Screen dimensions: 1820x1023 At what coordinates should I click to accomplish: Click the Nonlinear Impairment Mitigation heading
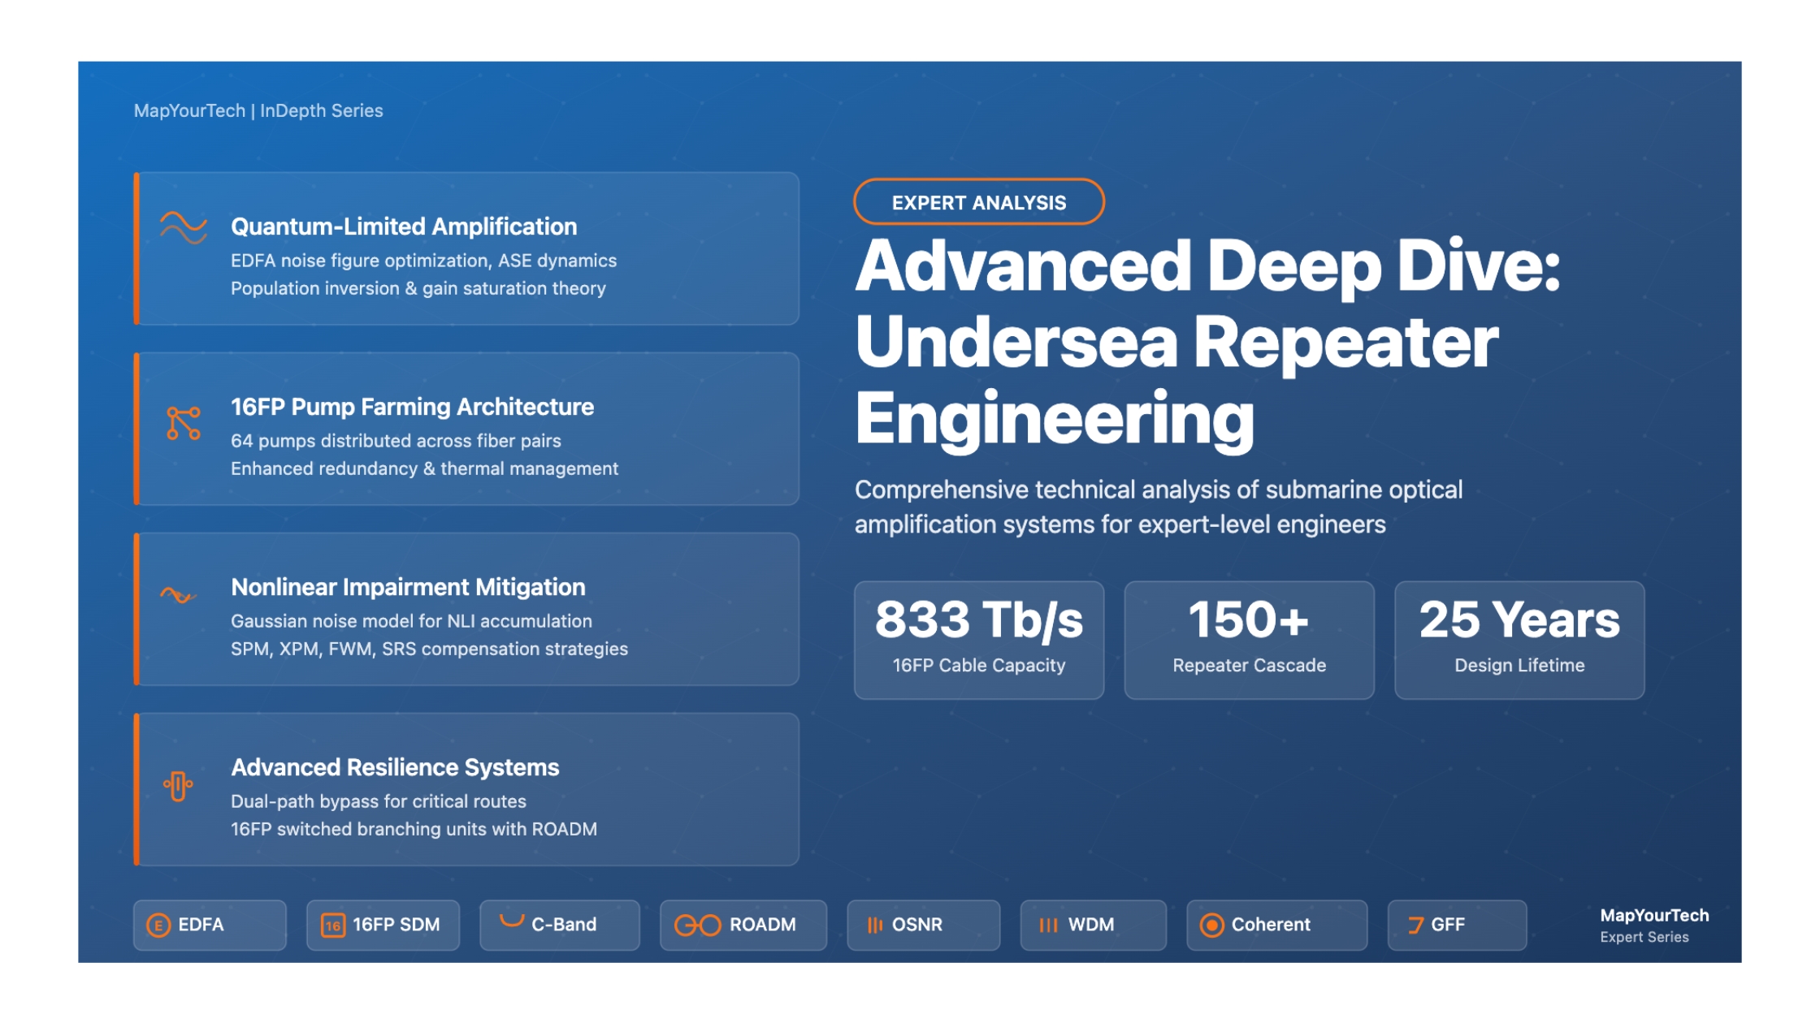(x=409, y=587)
